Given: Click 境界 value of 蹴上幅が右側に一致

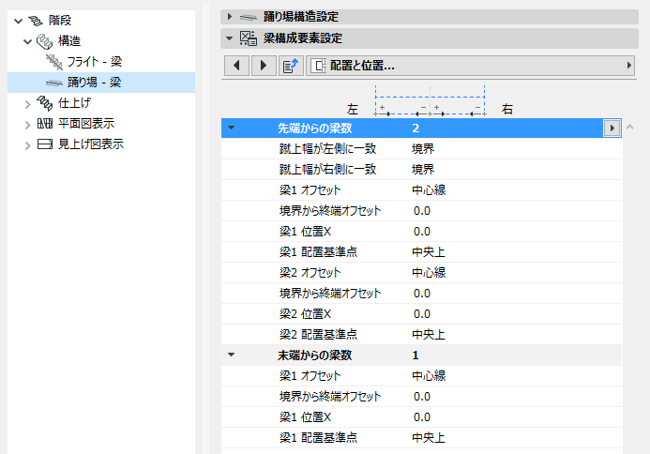Looking at the screenshot, I should tap(423, 169).
